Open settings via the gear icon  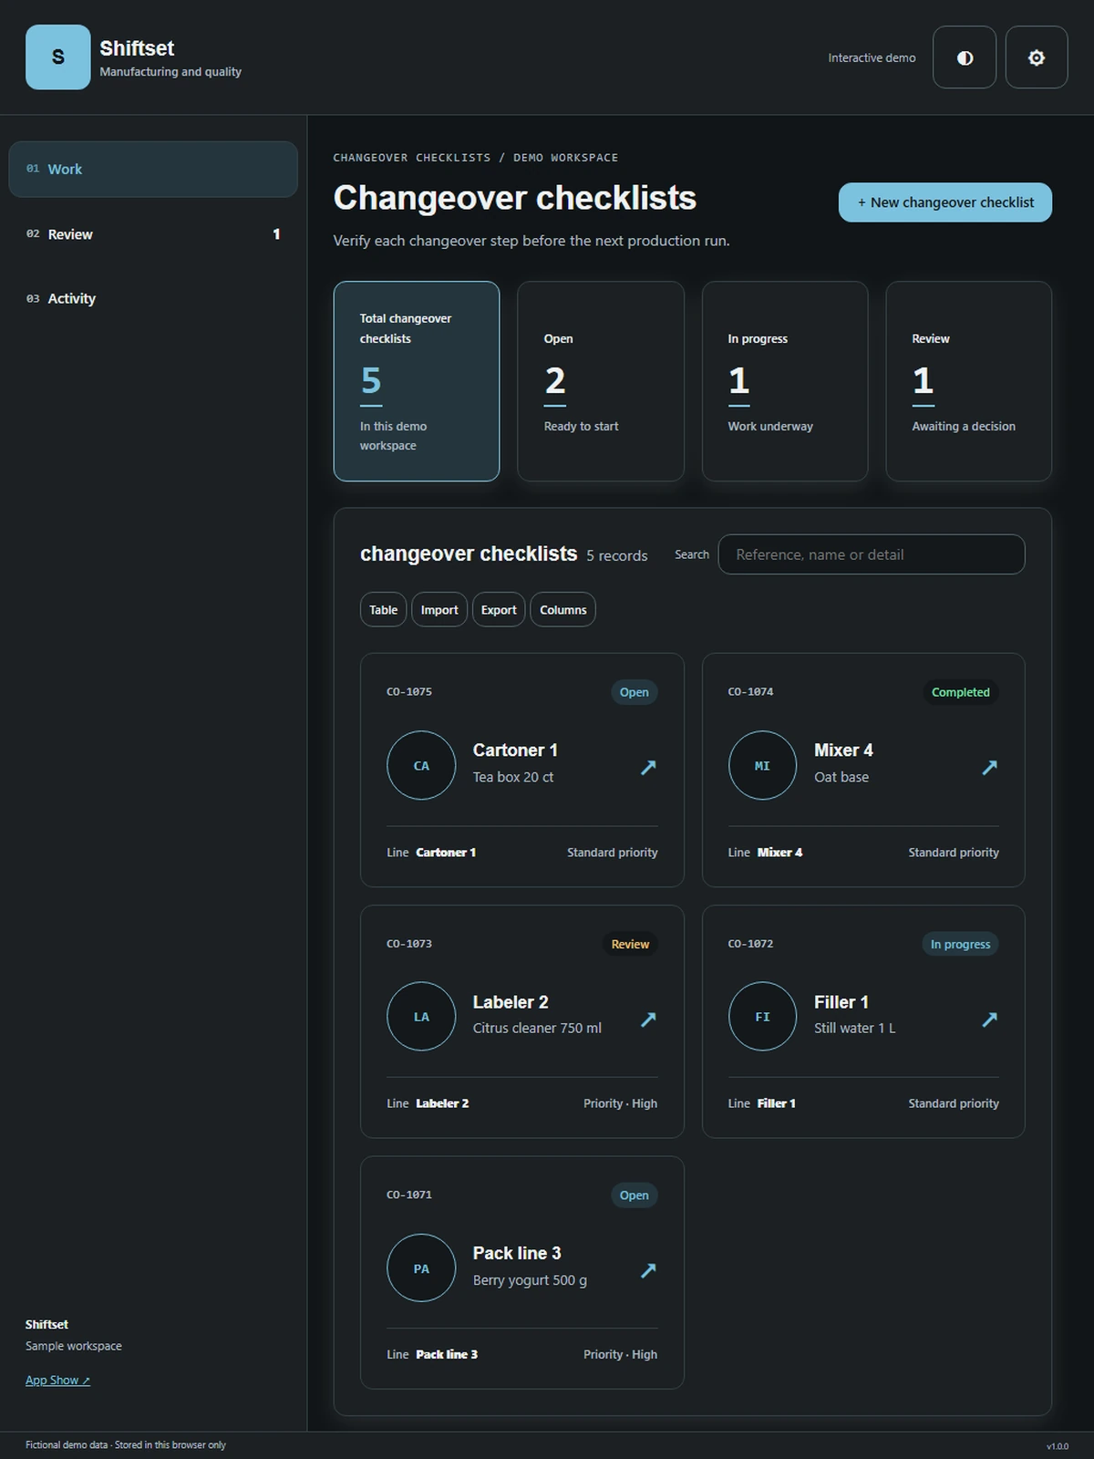(x=1037, y=57)
